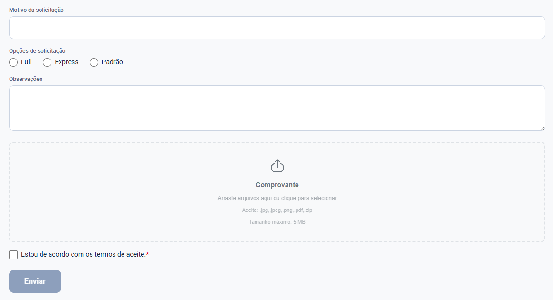This screenshot has width=553, height=300.
Task: Click the Observações textarea resize handle
Action: click(543, 128)
